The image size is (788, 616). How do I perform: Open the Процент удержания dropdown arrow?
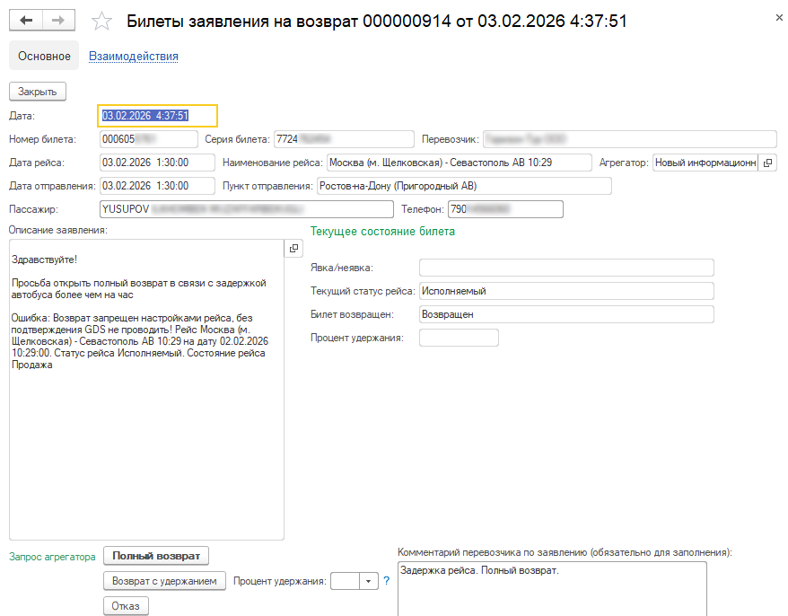tap(367, 581)
